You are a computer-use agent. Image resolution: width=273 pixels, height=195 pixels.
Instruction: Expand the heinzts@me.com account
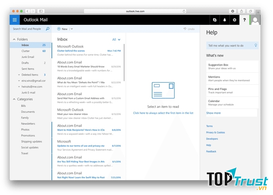tap(19, 87)
